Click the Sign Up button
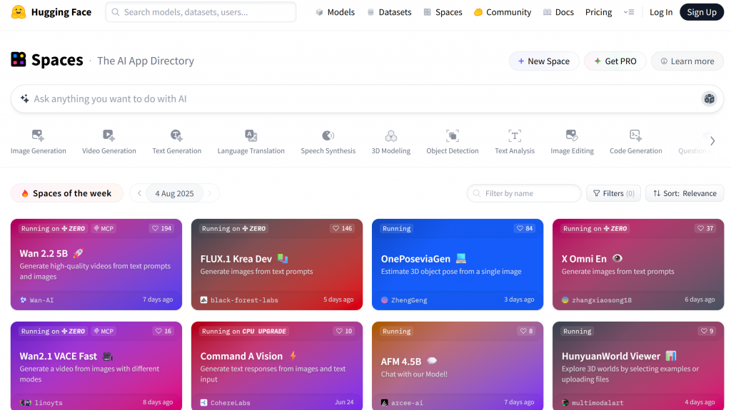Screen dimensions: 731x410 tap(702, 12)
